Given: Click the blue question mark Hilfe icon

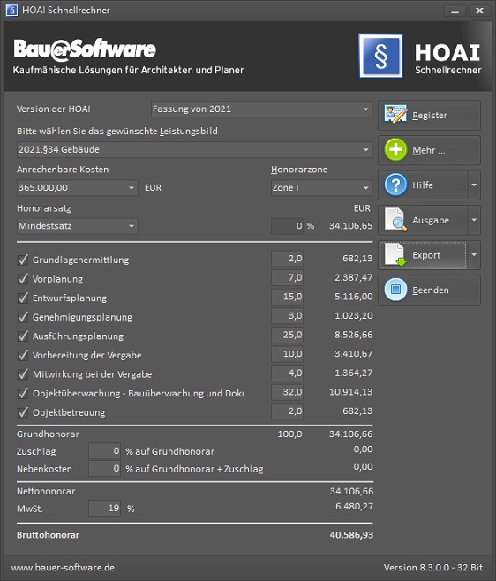Looking at the screenshot, I should (x=395, y=185).
